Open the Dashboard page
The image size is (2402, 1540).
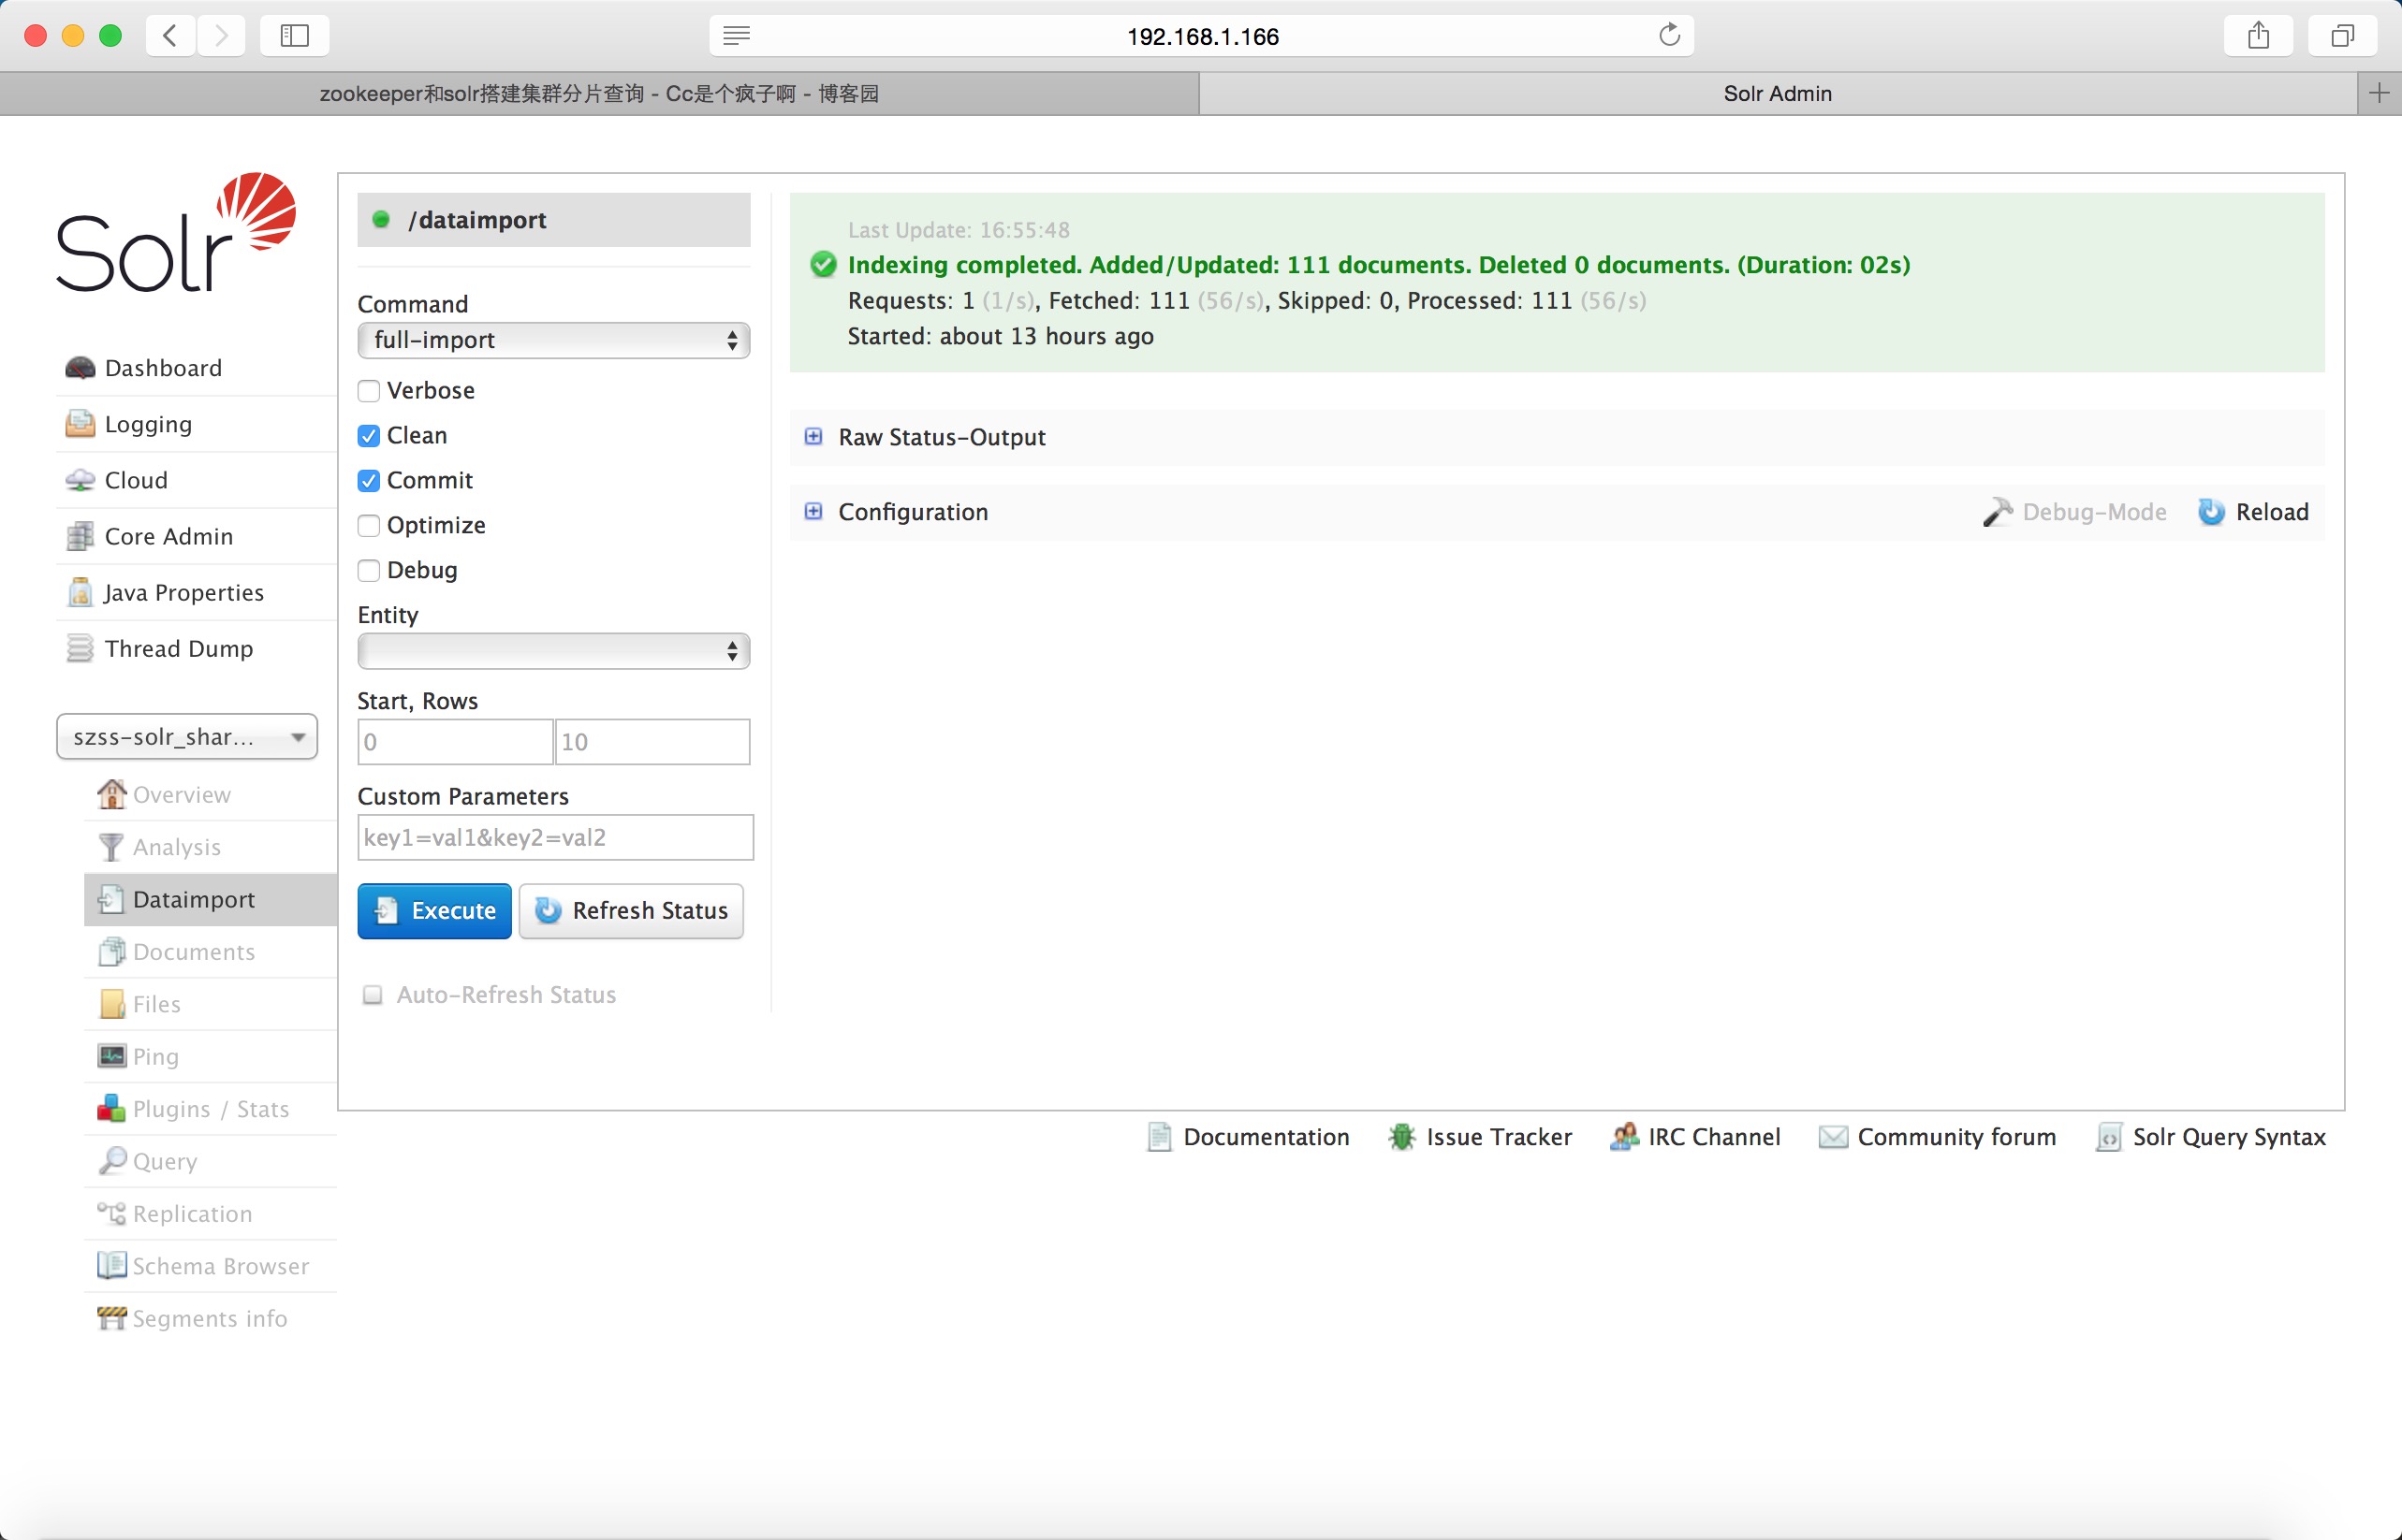pyautogui.click(x=163, y=368)
